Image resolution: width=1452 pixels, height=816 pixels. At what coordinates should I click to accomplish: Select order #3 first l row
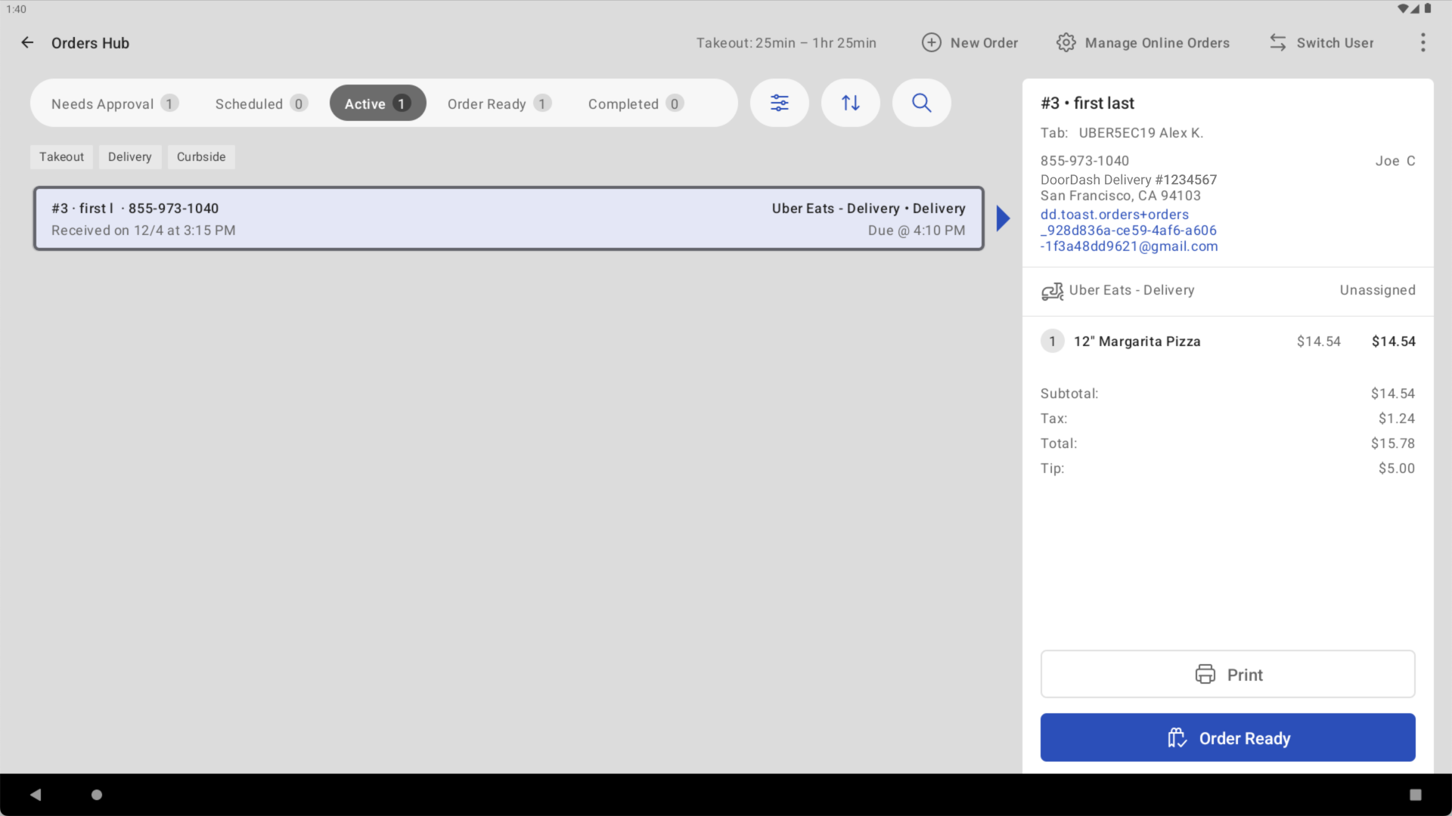click(508, 218)
